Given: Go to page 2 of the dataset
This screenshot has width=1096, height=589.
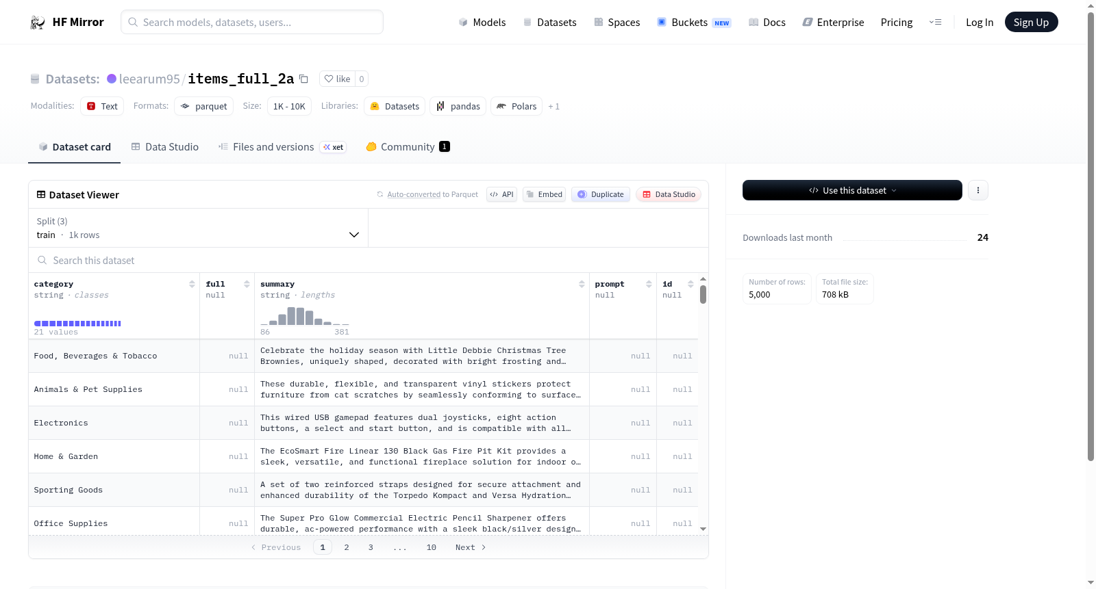Looking at the screenshot, I should (347, 547).
